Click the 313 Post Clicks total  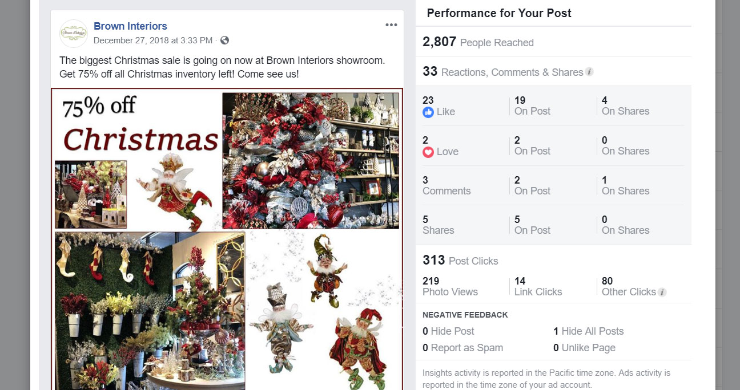(460, 261)
